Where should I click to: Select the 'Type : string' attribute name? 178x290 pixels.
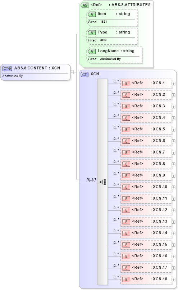point(114,32)
